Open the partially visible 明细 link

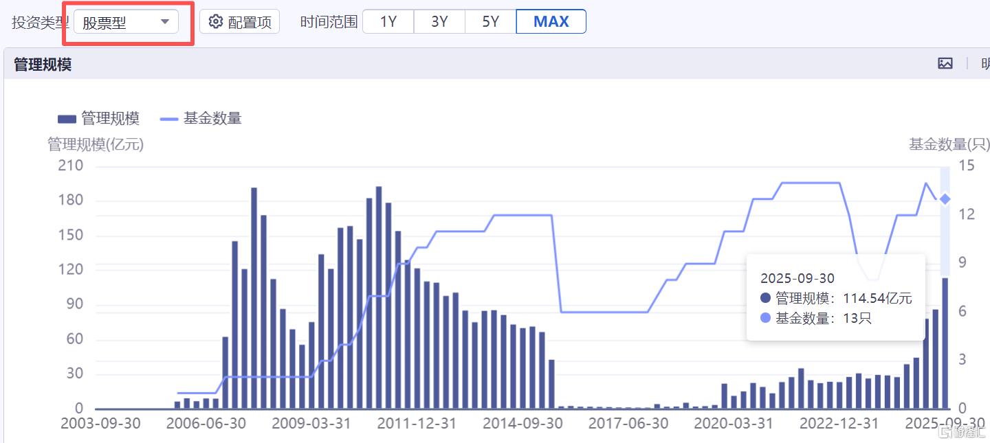click(x=984, y=64)
